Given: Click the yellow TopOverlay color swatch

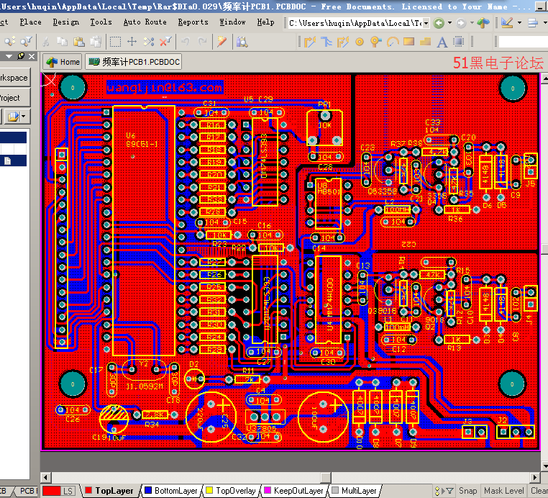Looking at the screenshot, I should pyautogui.click(x=209, y=490).
